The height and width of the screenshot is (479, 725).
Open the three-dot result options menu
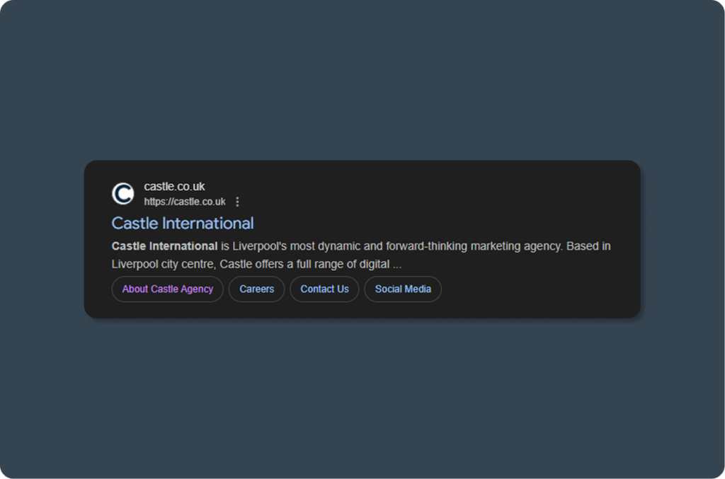tap(237, 202)
